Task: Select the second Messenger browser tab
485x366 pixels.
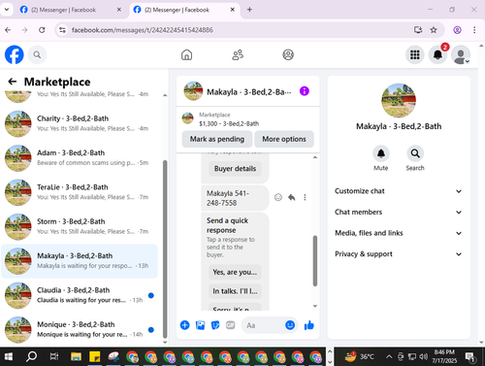Action: 184,10
